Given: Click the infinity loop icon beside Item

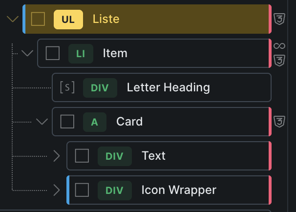Looking at the screenshot, I should tap(279, 46).
